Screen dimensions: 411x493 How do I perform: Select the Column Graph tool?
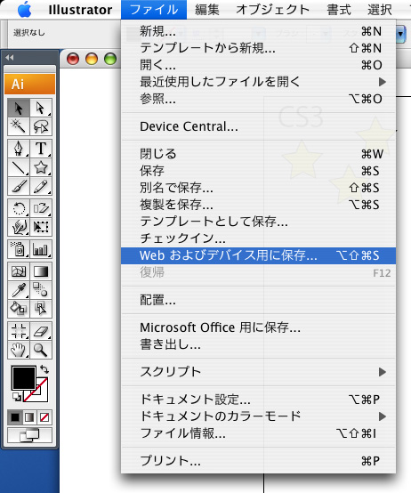click(41, 249)
